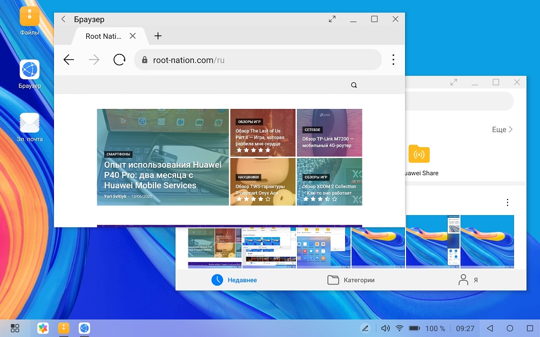This screenshot has width=540, height=337.
Task: Click the browser forward arrow
Action: [93, 60]
